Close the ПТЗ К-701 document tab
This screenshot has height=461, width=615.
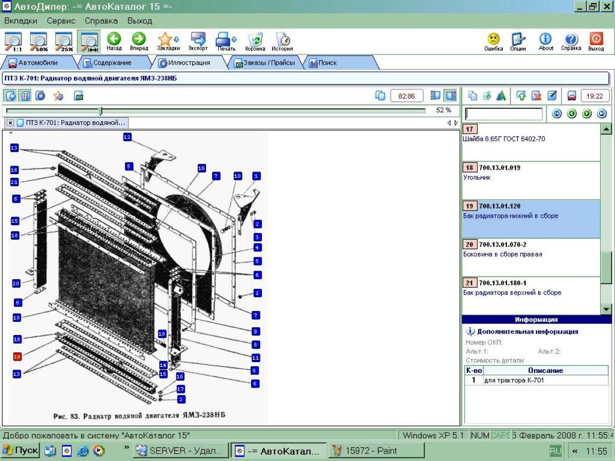tap(10, 123)
